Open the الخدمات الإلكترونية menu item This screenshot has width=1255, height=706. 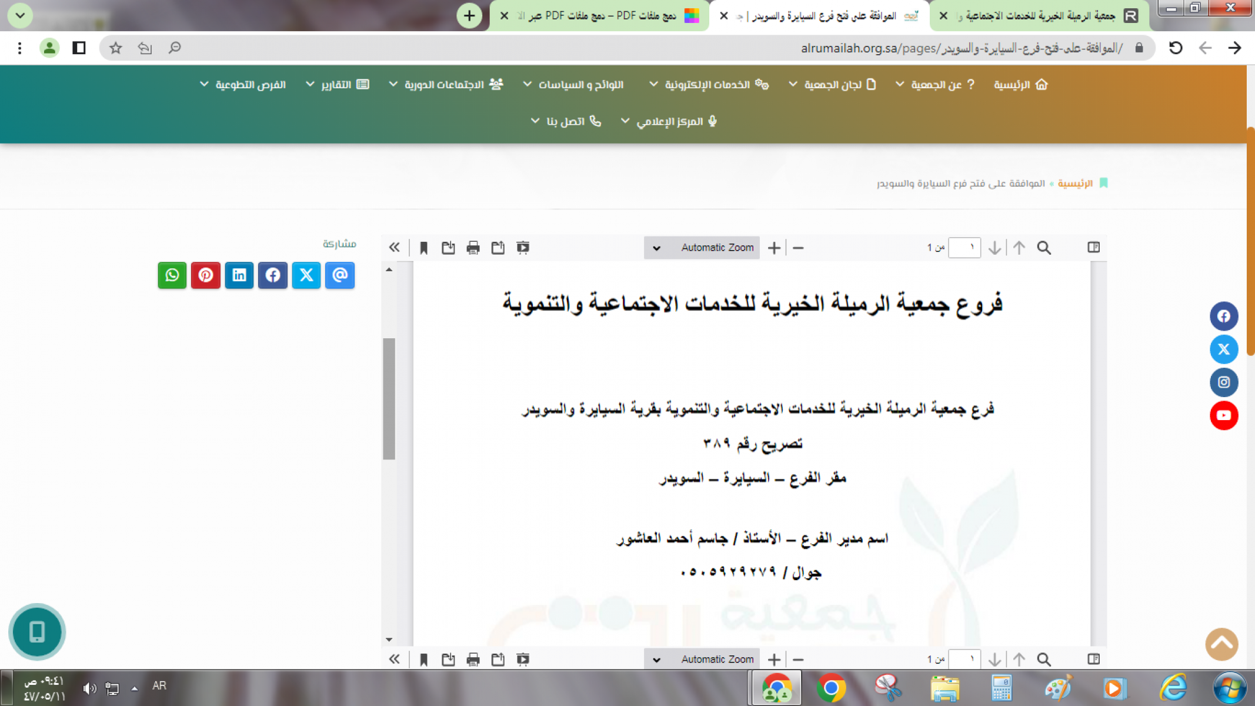coord(707,85)
